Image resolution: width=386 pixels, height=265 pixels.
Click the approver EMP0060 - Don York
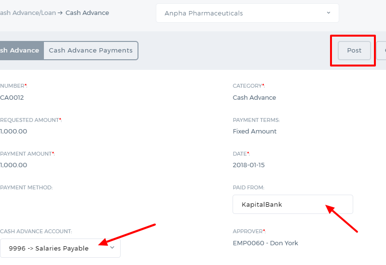265,243
